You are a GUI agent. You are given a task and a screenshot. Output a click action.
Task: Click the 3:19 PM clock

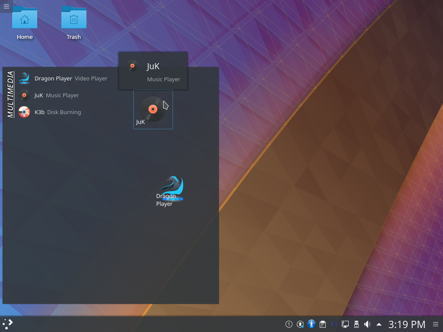(407, 324)
